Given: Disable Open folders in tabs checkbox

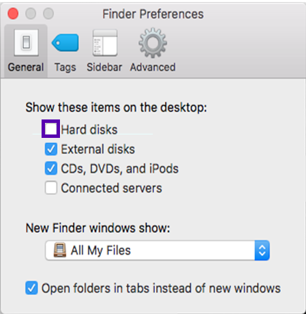Looking at the screenshot, I should coord(31,288).
